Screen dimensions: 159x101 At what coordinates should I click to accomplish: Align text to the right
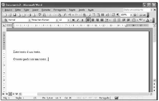pos(97,20)
